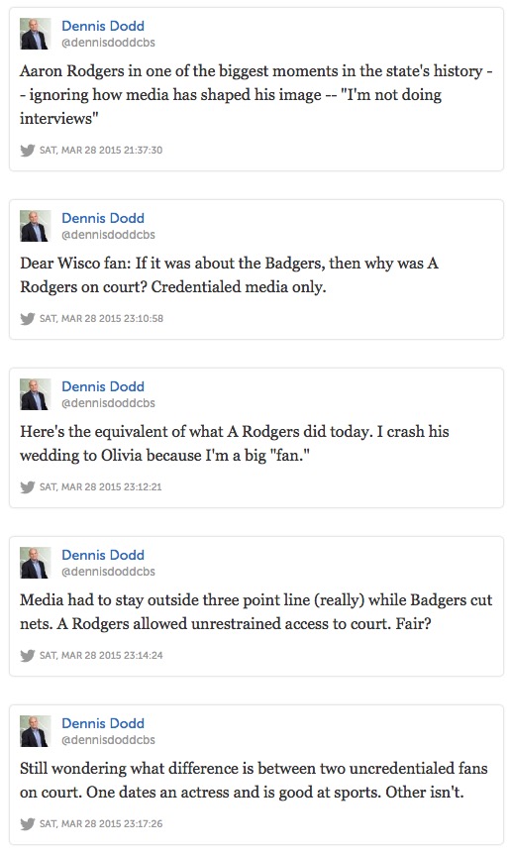Open the timestamp SAT, MAR 28 2015 21:37:30

[x=101, y=150]
